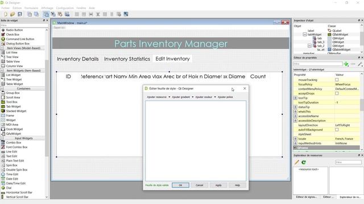This screenshot has width=364, height=204.
Task: Add dynamic property with the green plus icon
Action: [x=346, y=64]
